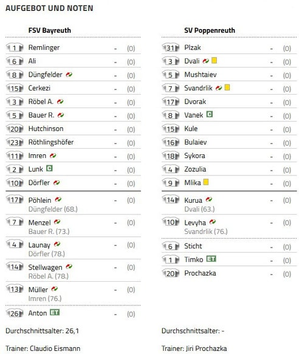Click the substitution icon next to Kurua
Image resolution: width=299 pixels, height=354 pixels.
pos(209,200)
